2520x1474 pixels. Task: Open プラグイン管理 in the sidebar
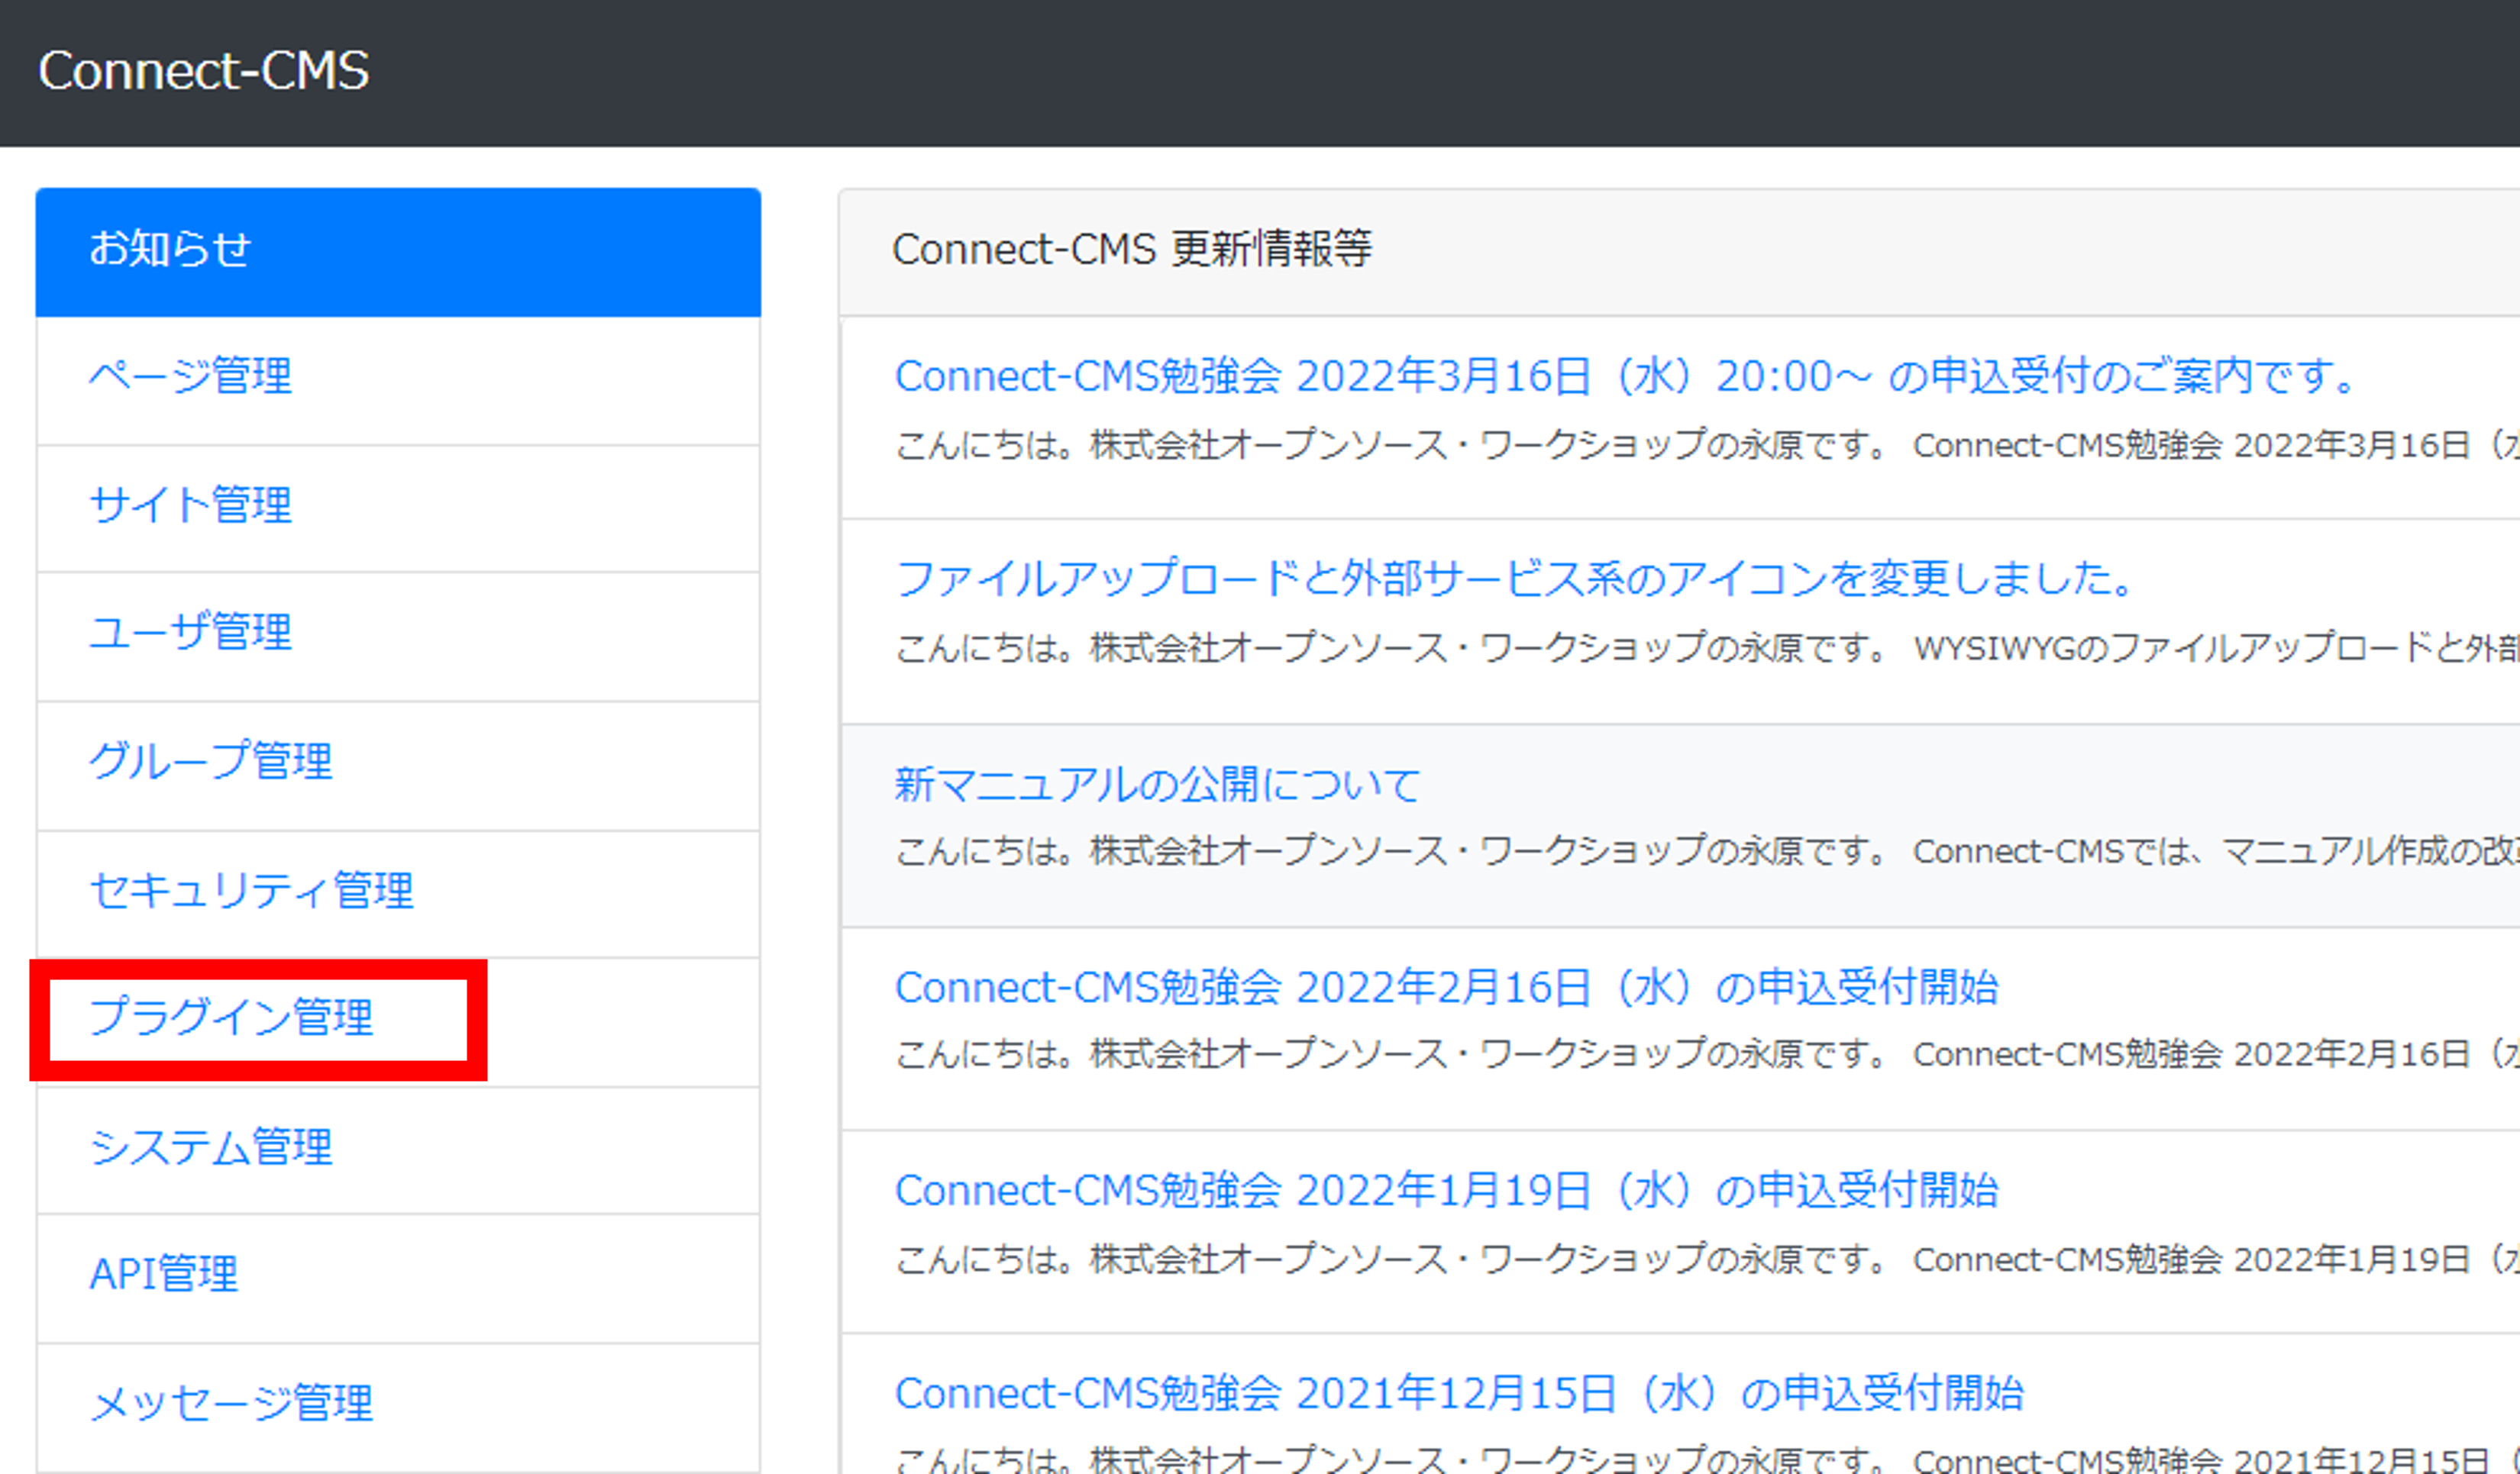click(x=398, y=1022)
